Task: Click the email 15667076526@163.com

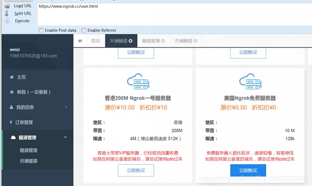Action: 33,56
